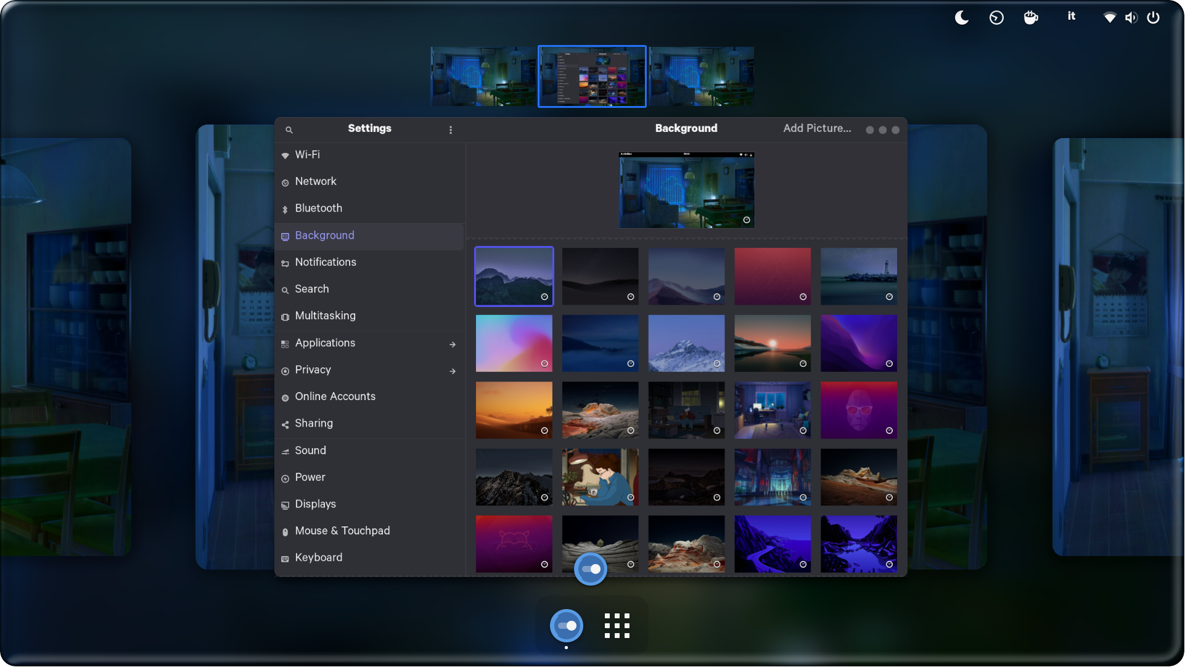Screen dimensions: 1185x667
Task: Click the volume speaker icon
Action: click(x=1131, y=17)
